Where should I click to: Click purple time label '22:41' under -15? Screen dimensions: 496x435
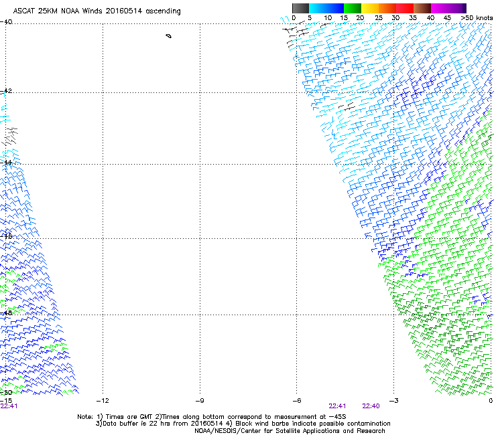click(x=9, y=406)
